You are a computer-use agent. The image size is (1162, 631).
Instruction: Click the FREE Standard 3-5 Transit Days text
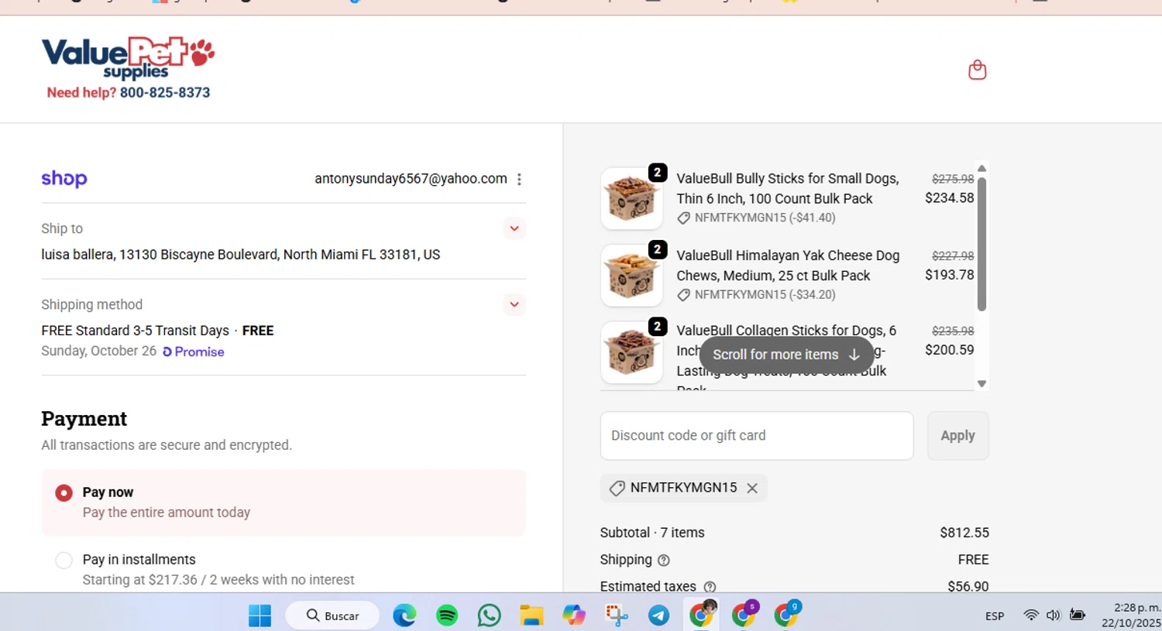tap(136, 331)
